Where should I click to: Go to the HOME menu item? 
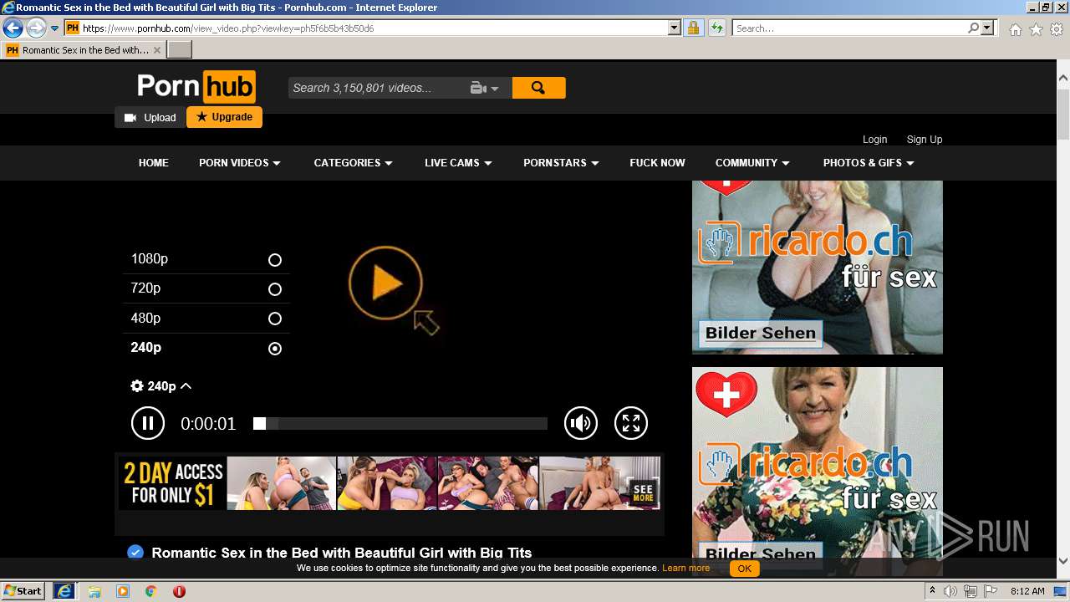click(x=154, y=163)
